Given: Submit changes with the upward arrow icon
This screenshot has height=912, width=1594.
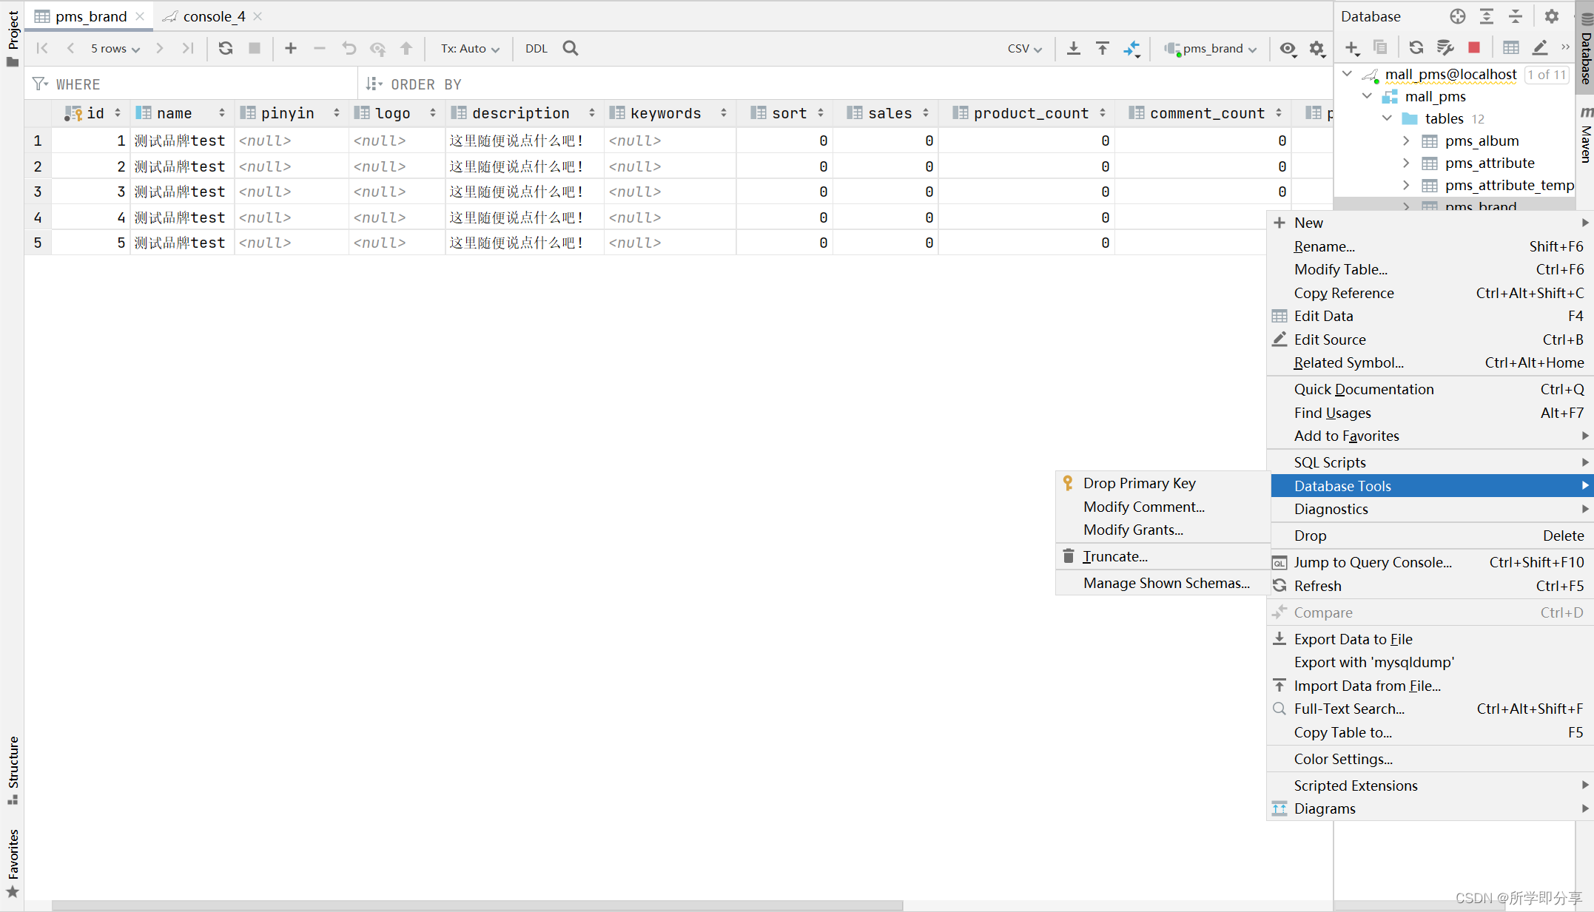Looking at the screenshot, I should pos(406,48).
